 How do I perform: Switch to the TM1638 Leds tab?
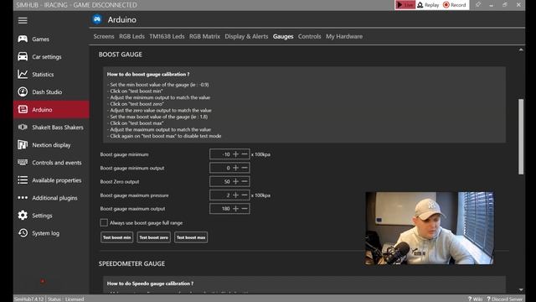pos(167,36)
